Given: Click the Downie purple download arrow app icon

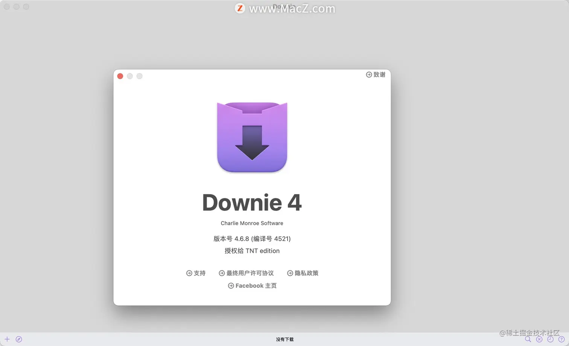Looking at the screenshot, I should (252, 137).
